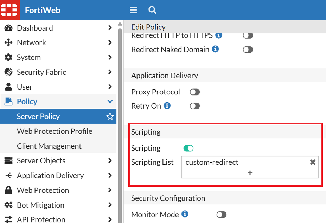
Task: Open the Security Fabric section
Action: point(41,72)
